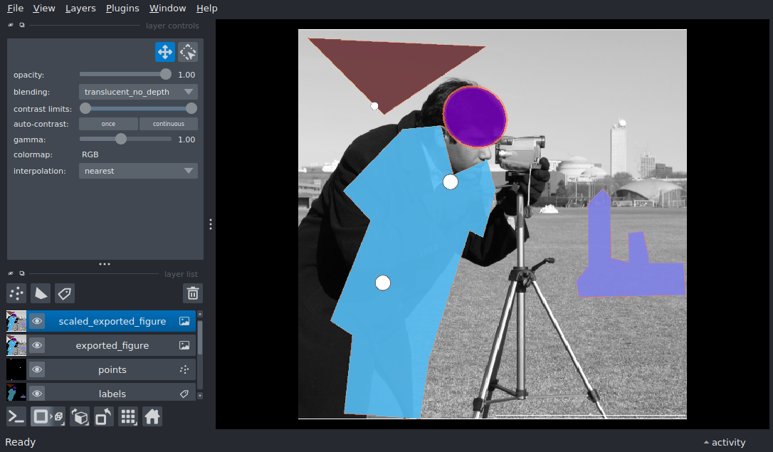773x452 pixels.
Task: Toggle visibility of points layer
Action: [x=37, y=369]
